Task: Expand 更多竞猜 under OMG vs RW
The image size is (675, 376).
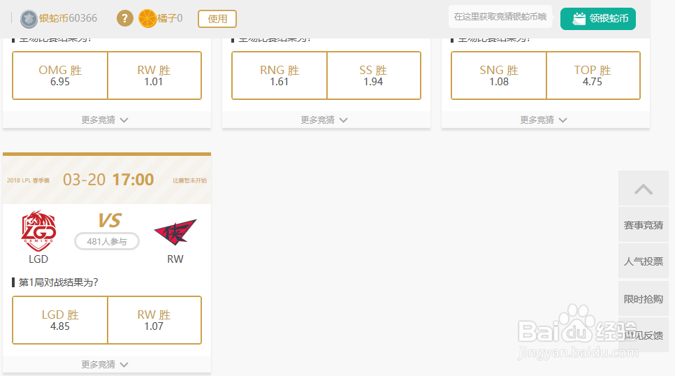Action: [x=105, y=120]
